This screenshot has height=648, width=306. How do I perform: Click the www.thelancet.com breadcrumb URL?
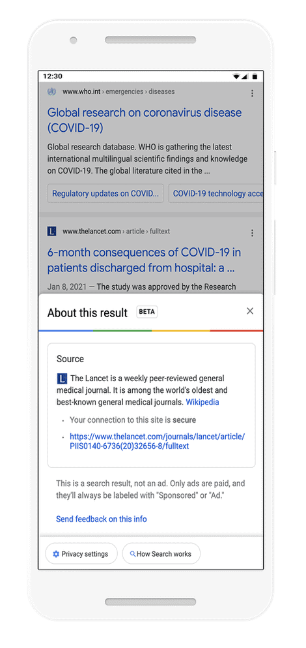pos(116,232)
